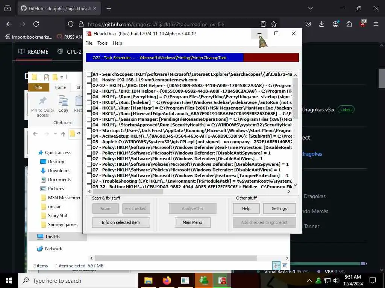The height and width of the screenshot is (288, 385).
Task: Check the R4 SearchScopes entry
Action: coord(89,74)
